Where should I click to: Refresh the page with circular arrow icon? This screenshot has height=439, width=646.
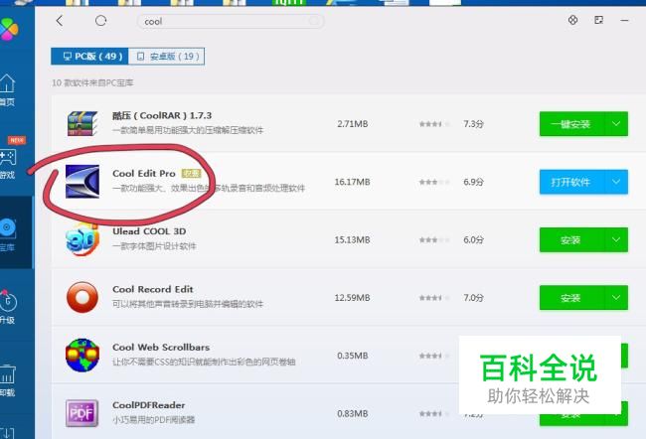tap(100, 21)
